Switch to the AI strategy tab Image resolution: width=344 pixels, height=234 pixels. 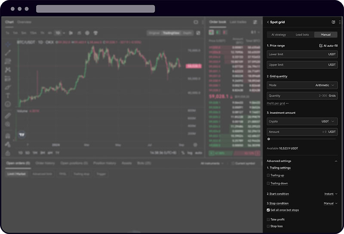pyautogui.click(x=279, y=34)
